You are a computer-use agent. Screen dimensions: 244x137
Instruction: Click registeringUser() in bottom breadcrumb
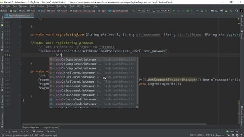coord(51,127)
